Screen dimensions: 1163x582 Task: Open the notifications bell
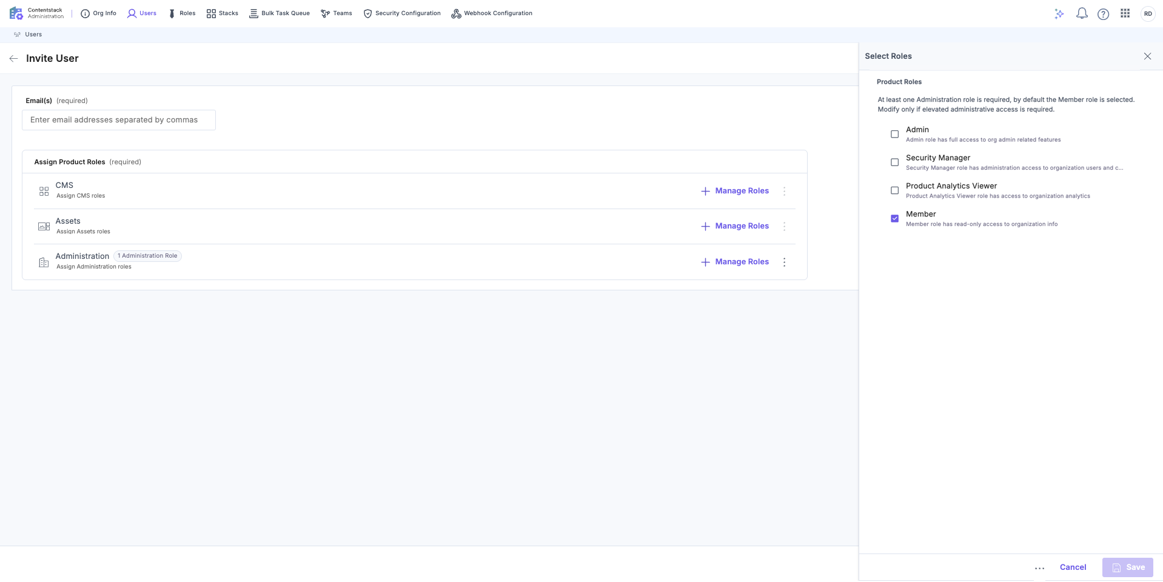(x=1082, y=13)
